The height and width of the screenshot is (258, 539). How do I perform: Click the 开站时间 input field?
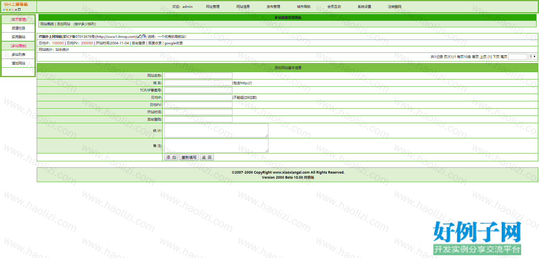click(198, 112)
